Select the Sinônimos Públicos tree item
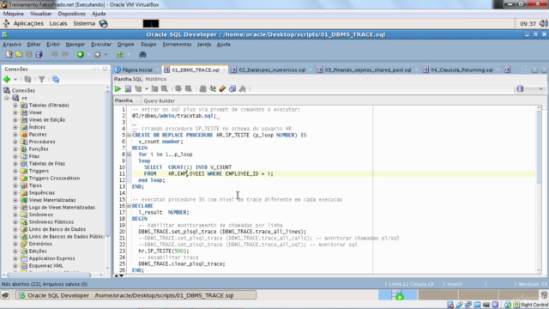549x309 pixels. pos(51,221)
